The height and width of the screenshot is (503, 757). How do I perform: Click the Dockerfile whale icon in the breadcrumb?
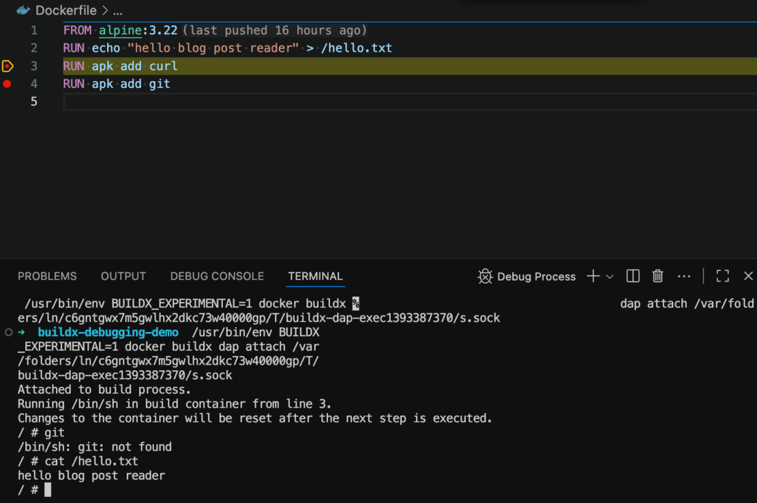pyautogui.click(x=23, y=10)
